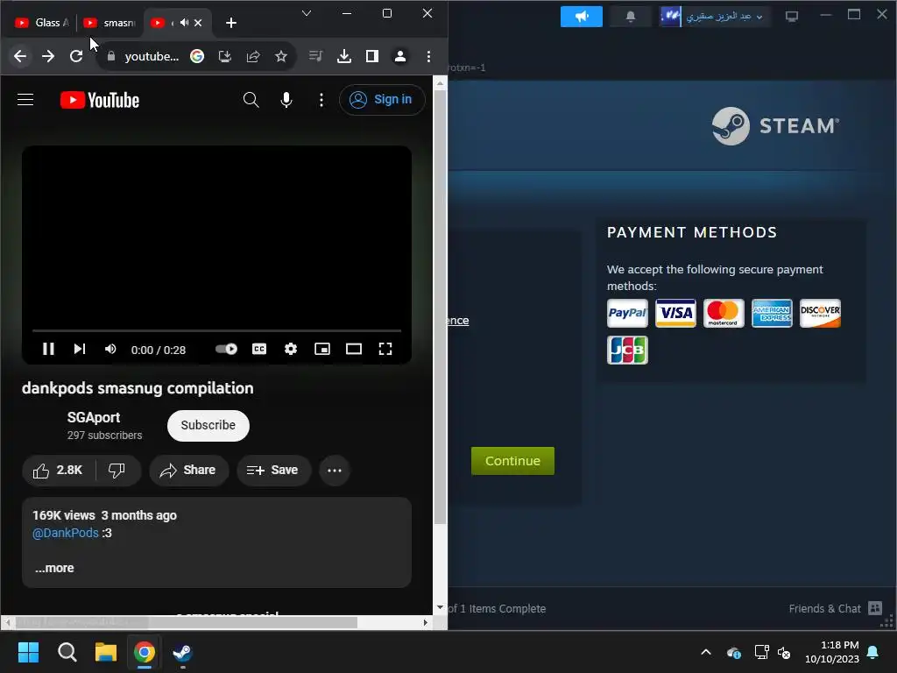
Task: Open Chrome media controls icon
Action: point(315,56)
